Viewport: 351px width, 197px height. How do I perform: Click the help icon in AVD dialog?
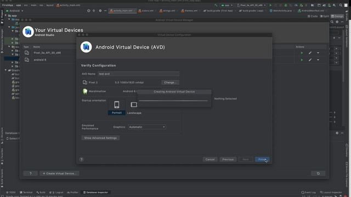point(82,159)
